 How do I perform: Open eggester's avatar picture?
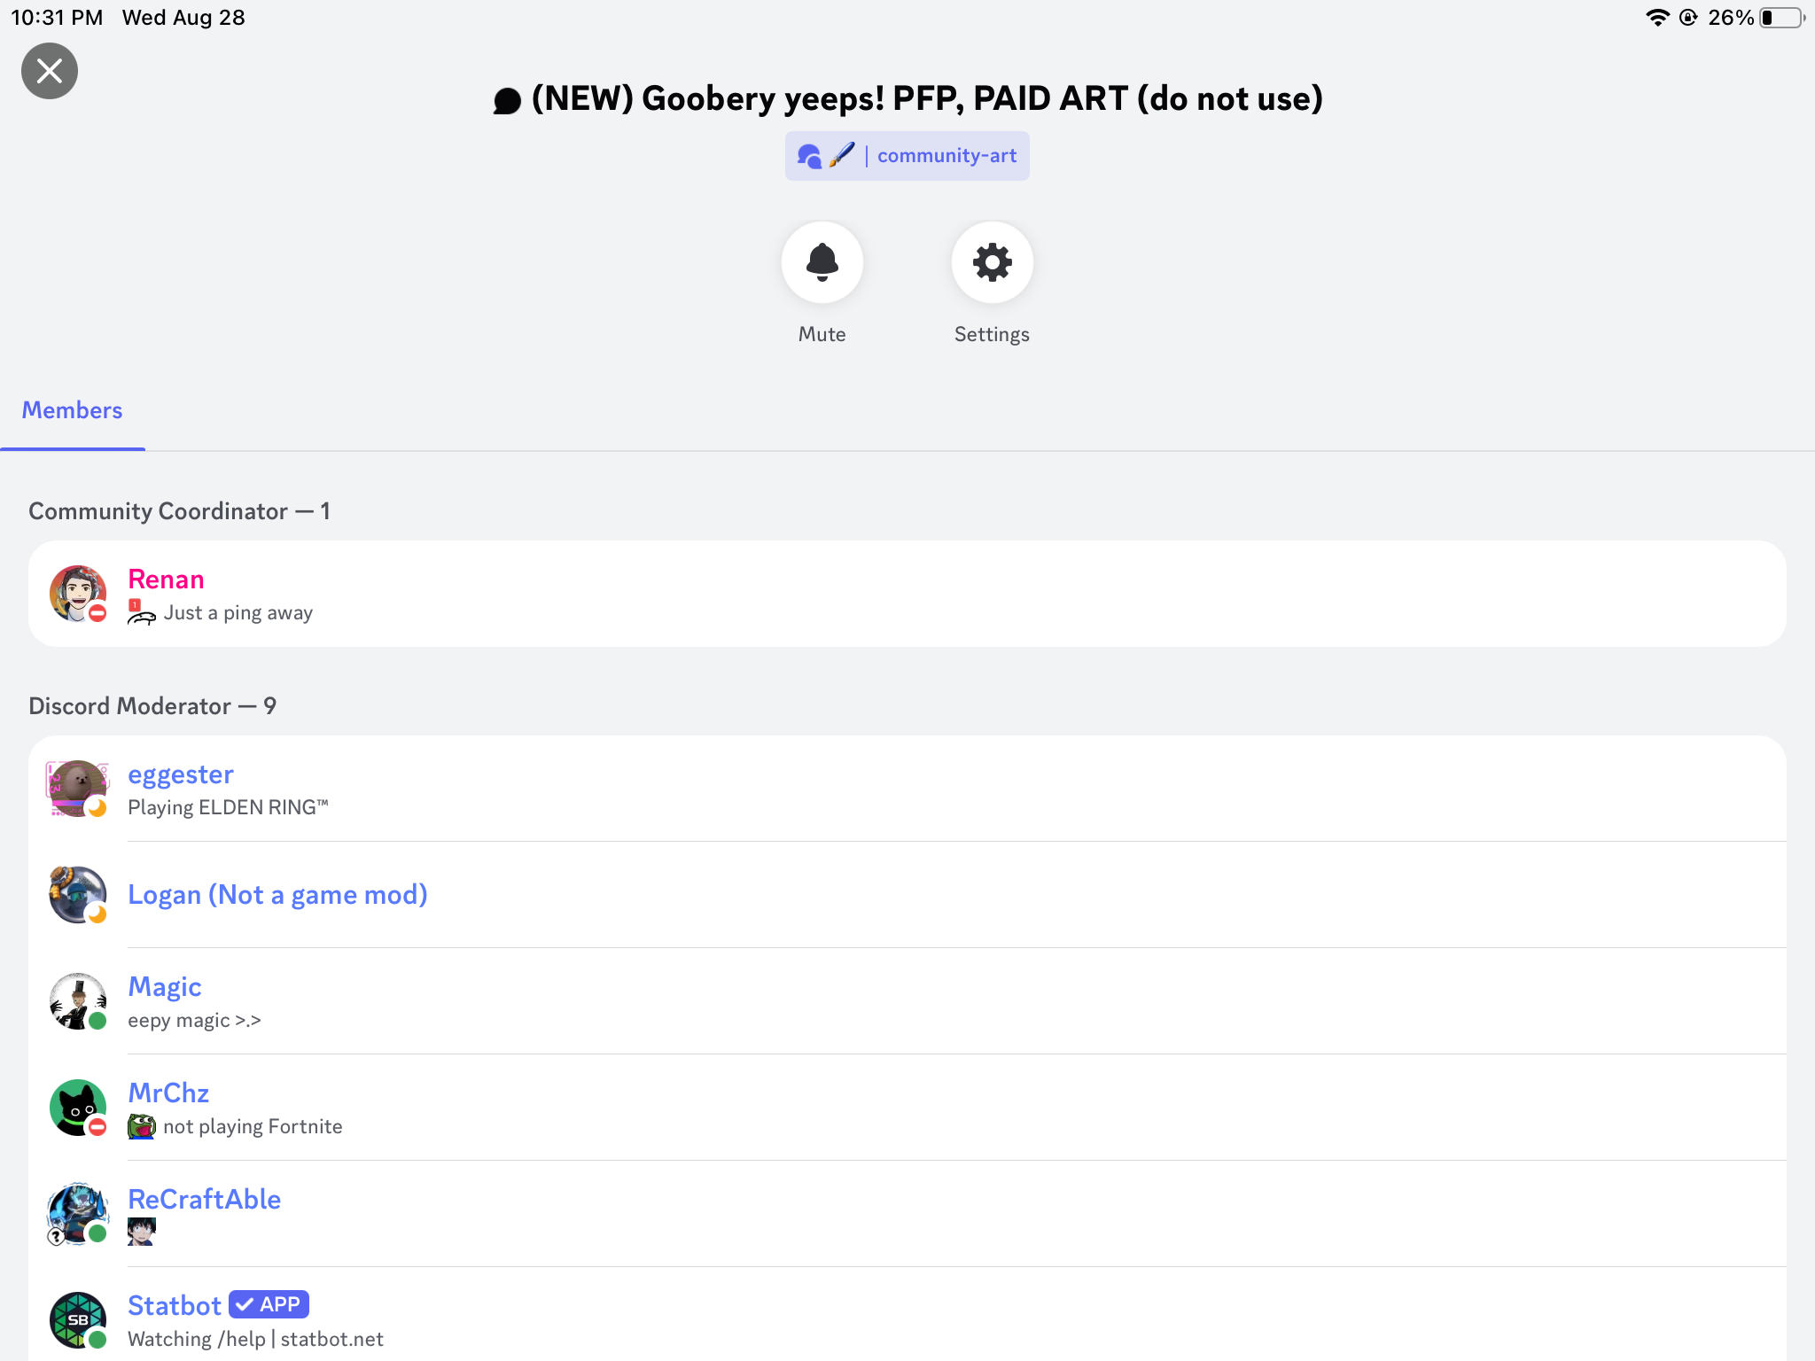(x=78, y=789)
